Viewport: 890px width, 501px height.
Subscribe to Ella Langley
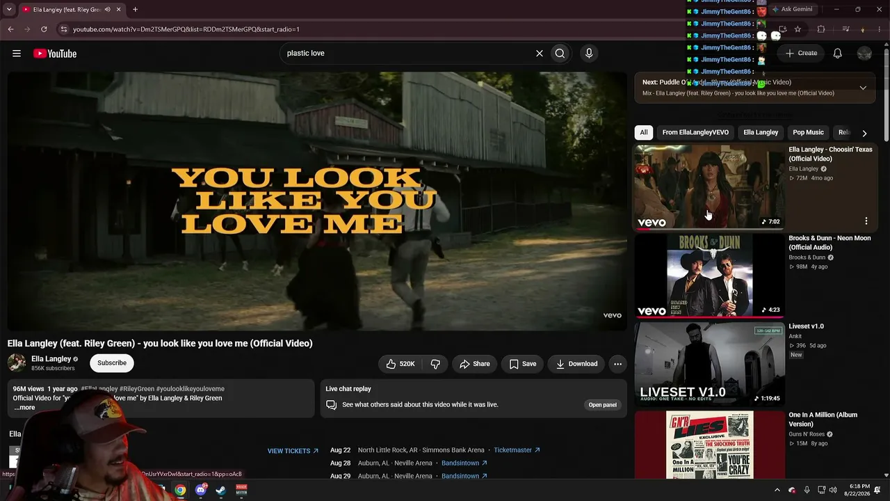[112, 363]
